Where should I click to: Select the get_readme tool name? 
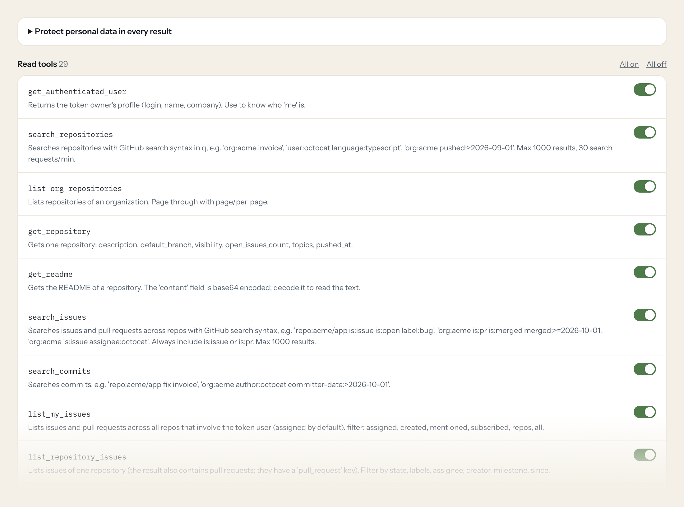tap(50, 274)
